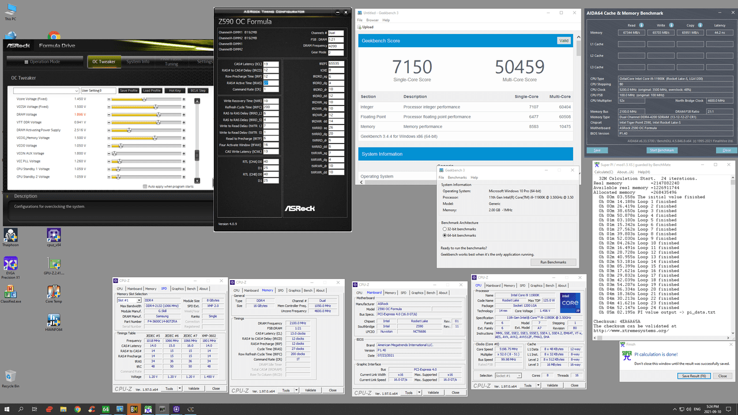The height and width of the screenshot is (415, 738).
Task: Click Start Benchmark in AIDA64
Action: (661, 150)
